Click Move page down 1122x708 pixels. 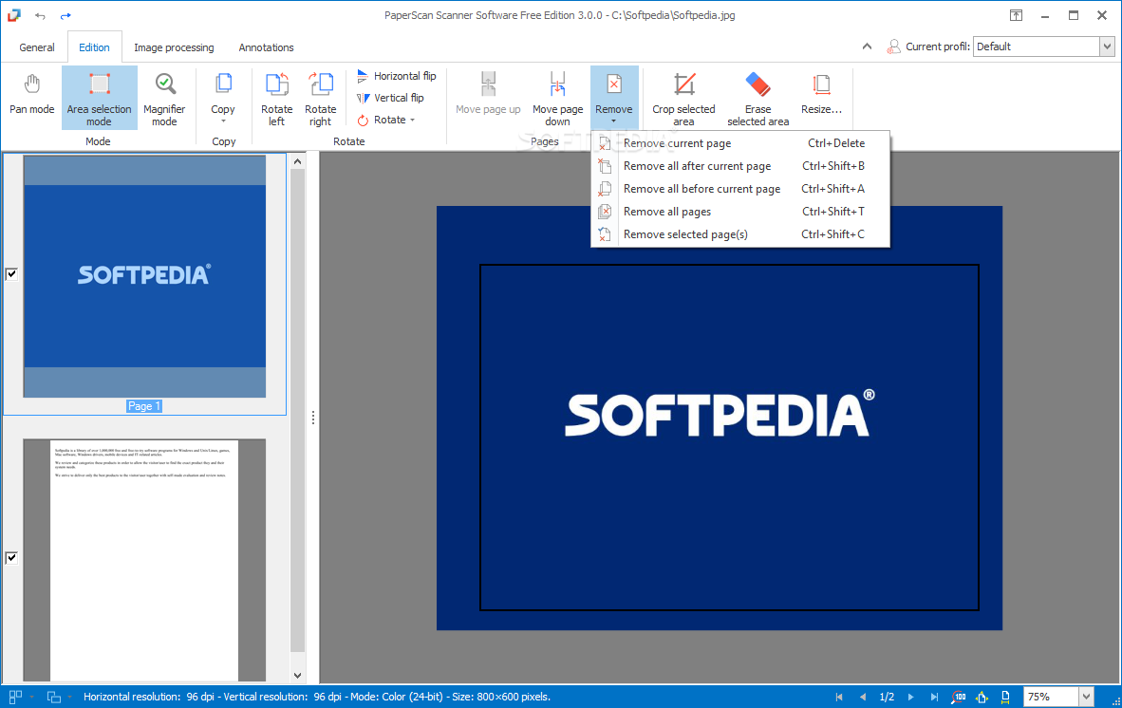(557, 98)
